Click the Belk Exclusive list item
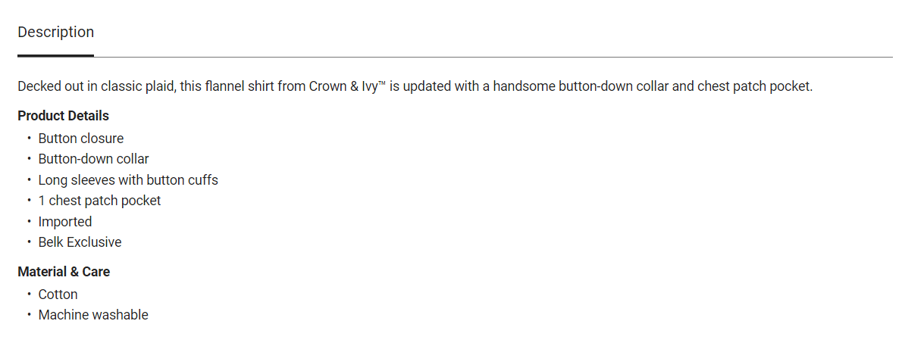This screenshot has width=902, height=346. 80,242
